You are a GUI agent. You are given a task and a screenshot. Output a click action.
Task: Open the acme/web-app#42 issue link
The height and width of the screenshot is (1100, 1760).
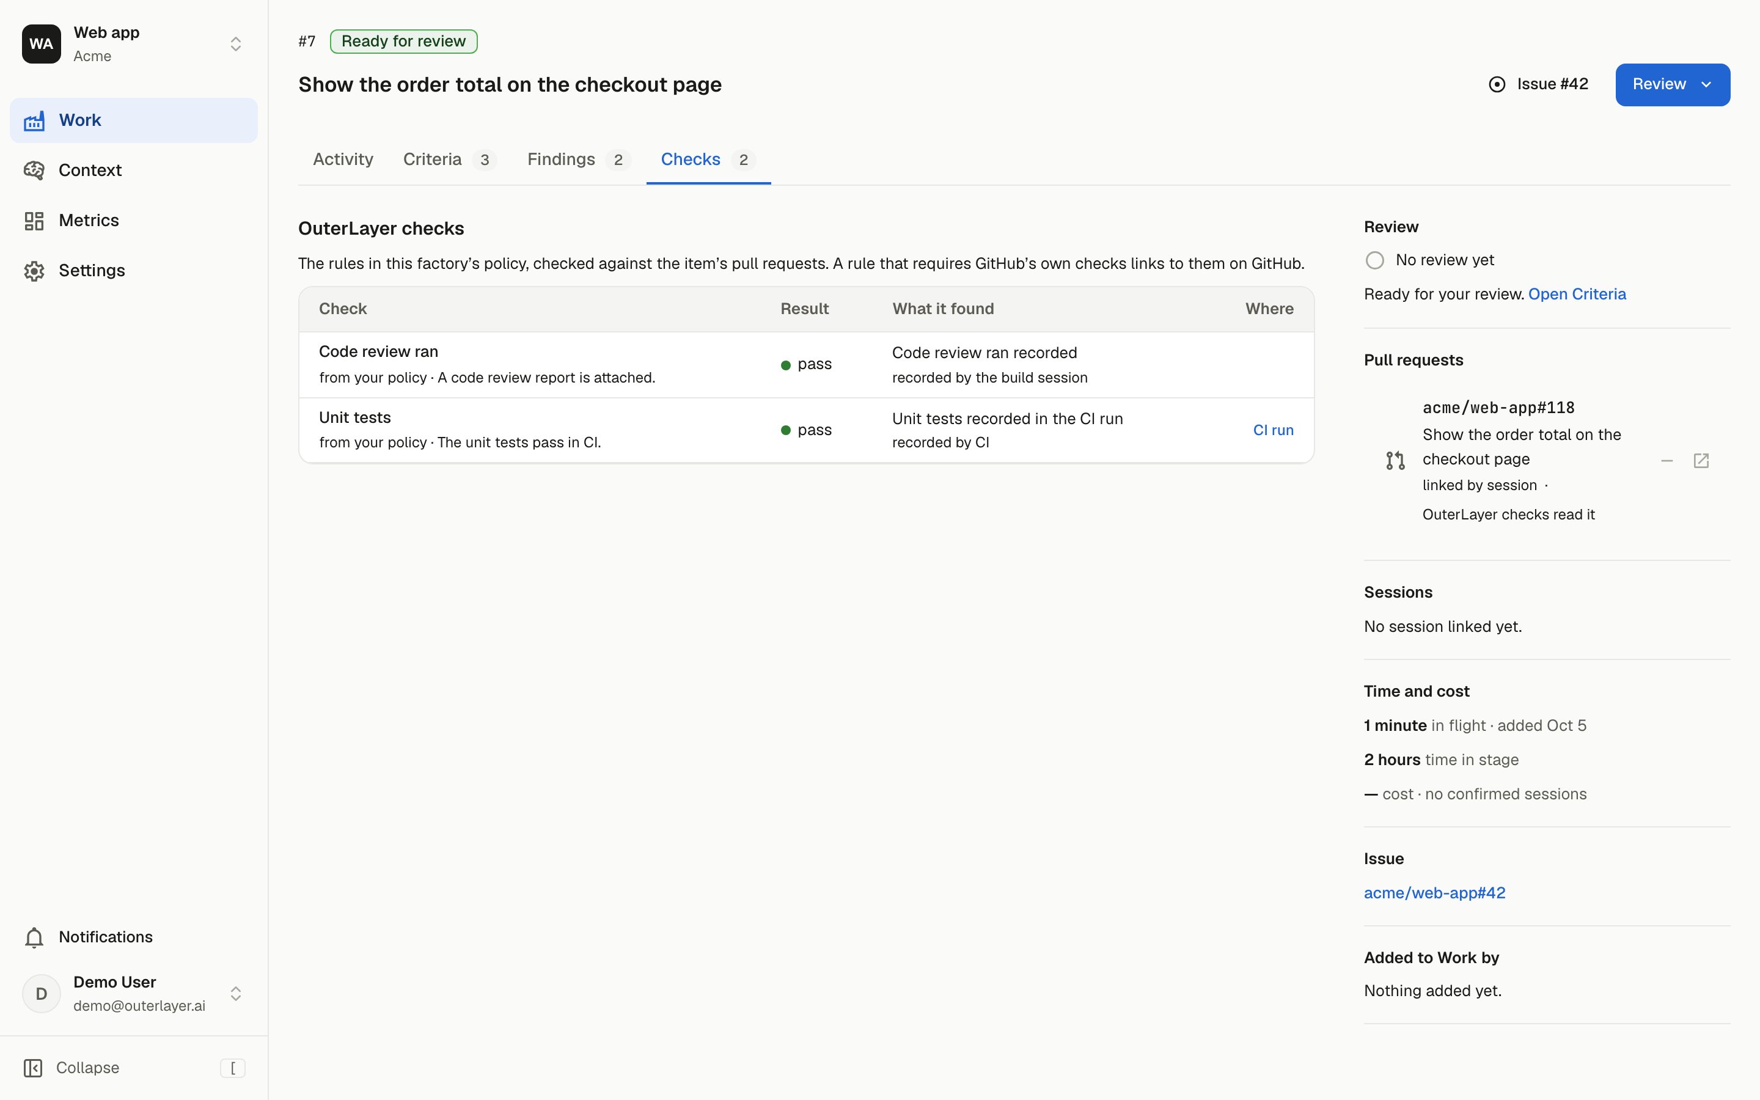click(x=1434, y=893)
